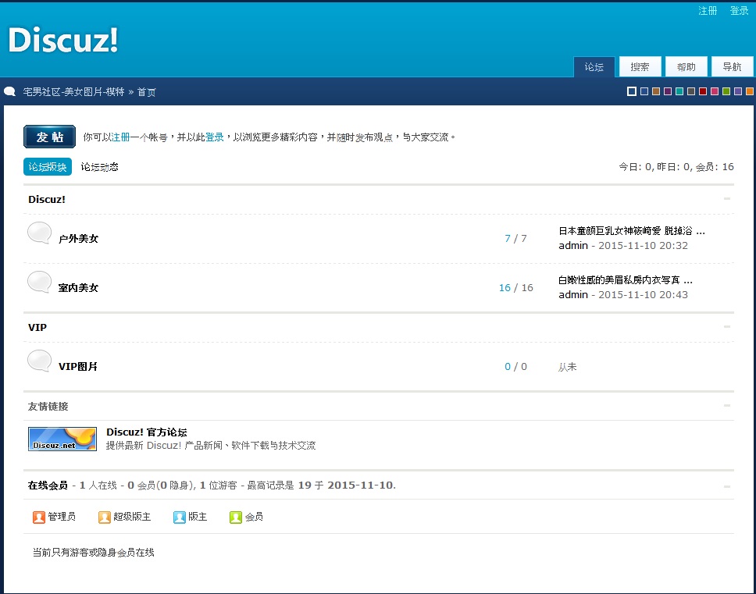Viewport: 756px width, 594px height.
Task: Click the green 会员 member icon
Action: [x=236, y=517]
